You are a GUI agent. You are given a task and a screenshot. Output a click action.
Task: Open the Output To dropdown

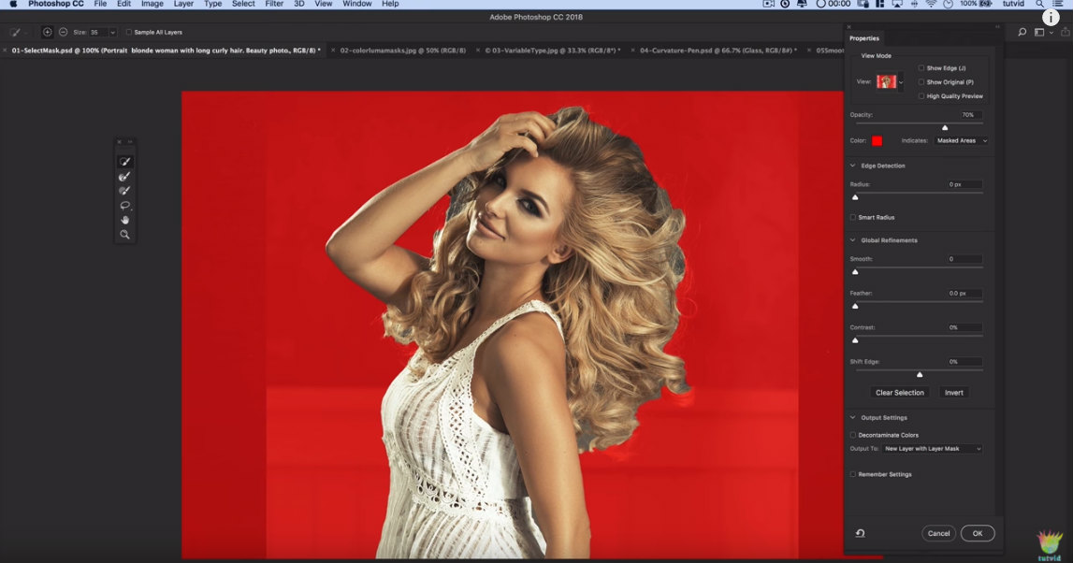pos(932,449)
